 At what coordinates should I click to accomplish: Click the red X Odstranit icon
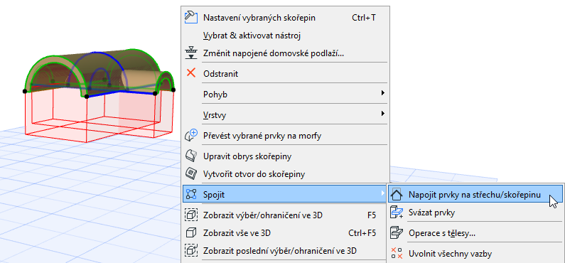pos(190,73)
